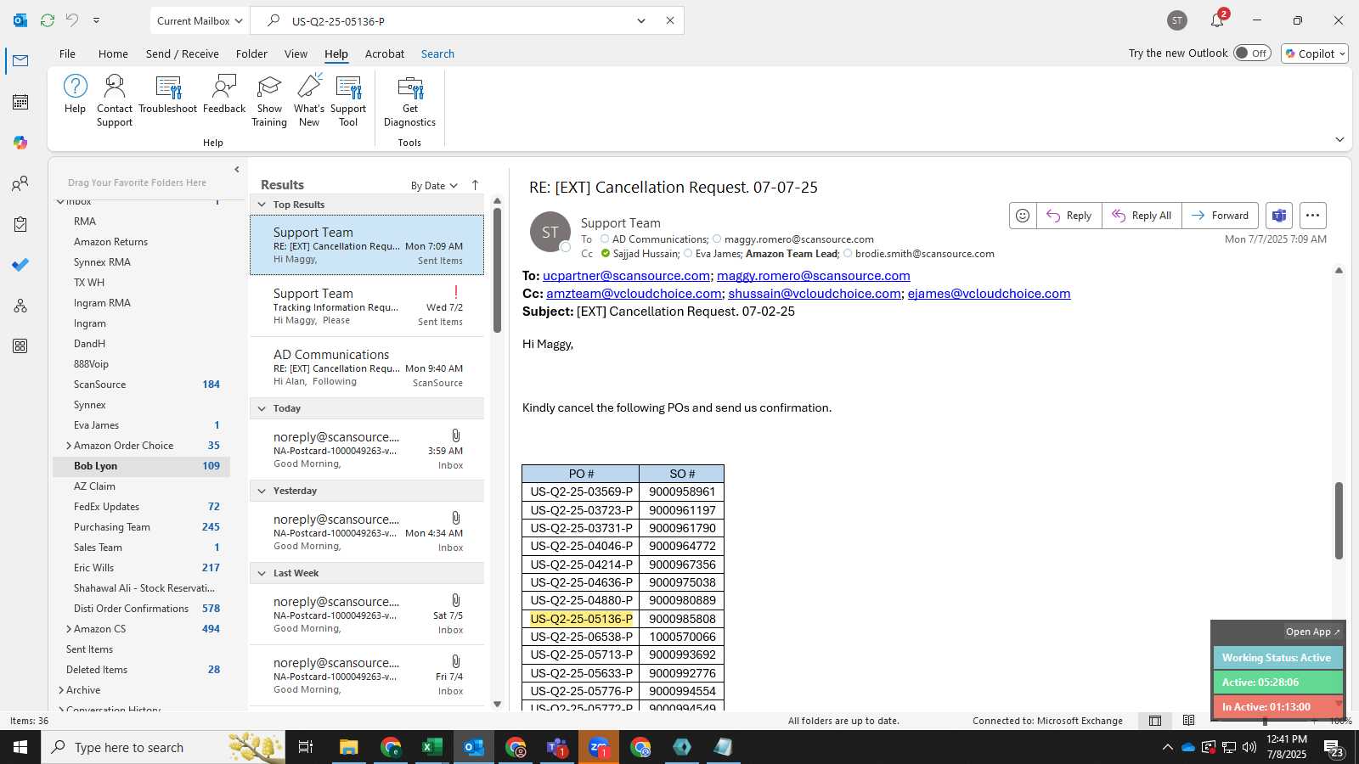Collapse the Today group

pos(262,408)
